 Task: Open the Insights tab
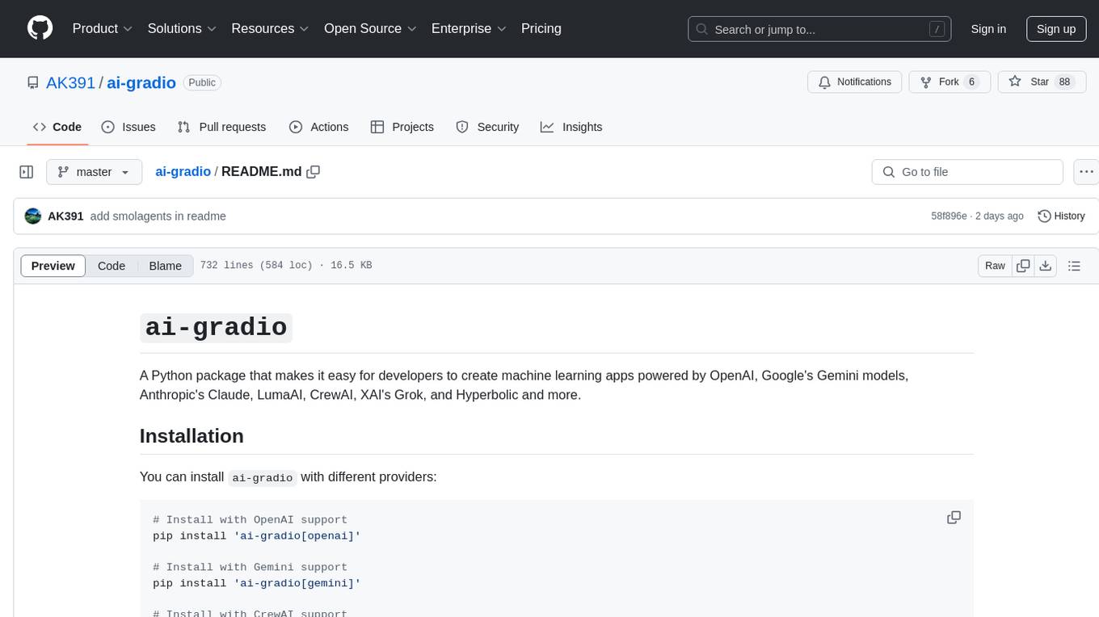(571, 127)
